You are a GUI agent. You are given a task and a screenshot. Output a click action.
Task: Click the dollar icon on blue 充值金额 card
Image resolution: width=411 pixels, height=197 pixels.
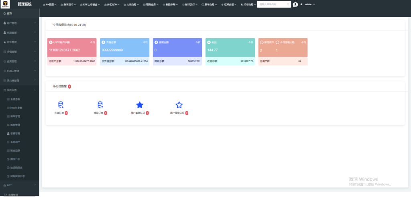pyautogui.click(x=104, y=42)
